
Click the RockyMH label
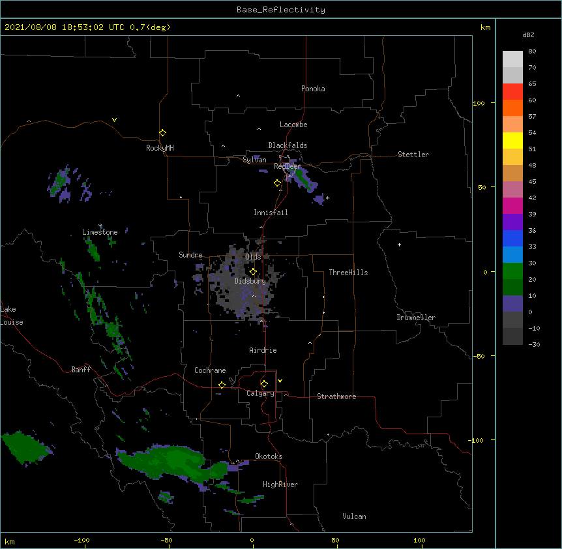160,147
